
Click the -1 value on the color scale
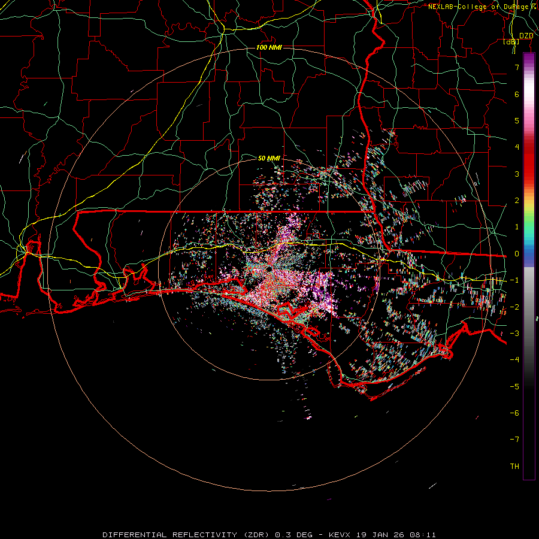click(514, 280)
